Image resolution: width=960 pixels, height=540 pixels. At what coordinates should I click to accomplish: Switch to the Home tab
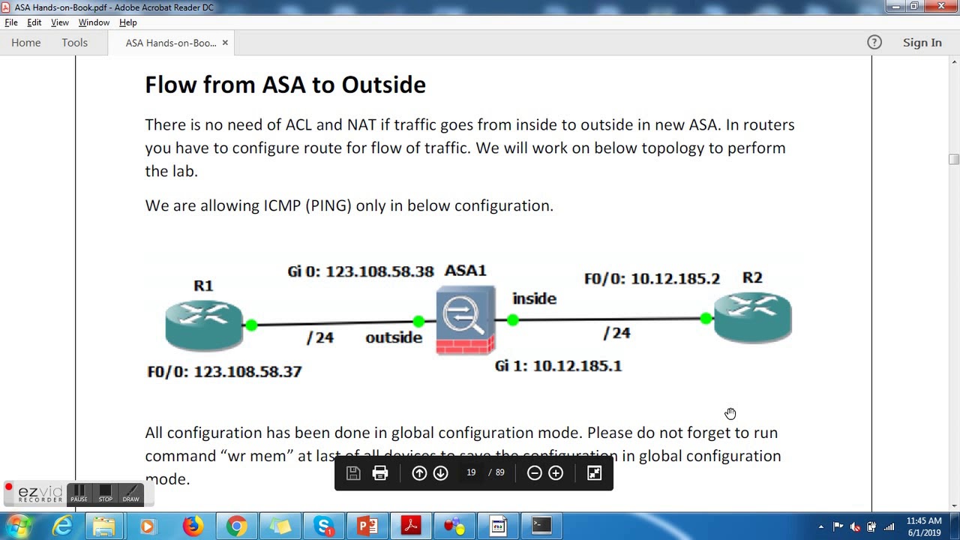click(x=26, y=43)
